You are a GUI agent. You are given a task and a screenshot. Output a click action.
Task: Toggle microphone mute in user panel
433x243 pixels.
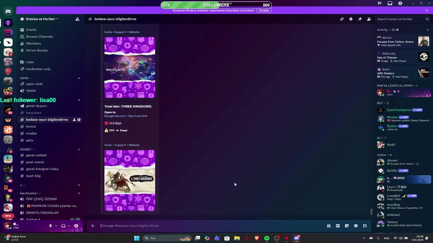pyautogui.click(x=50, y=226)
